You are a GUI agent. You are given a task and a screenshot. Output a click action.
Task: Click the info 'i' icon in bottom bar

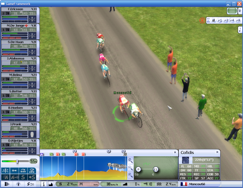click(x=43, y=184)
